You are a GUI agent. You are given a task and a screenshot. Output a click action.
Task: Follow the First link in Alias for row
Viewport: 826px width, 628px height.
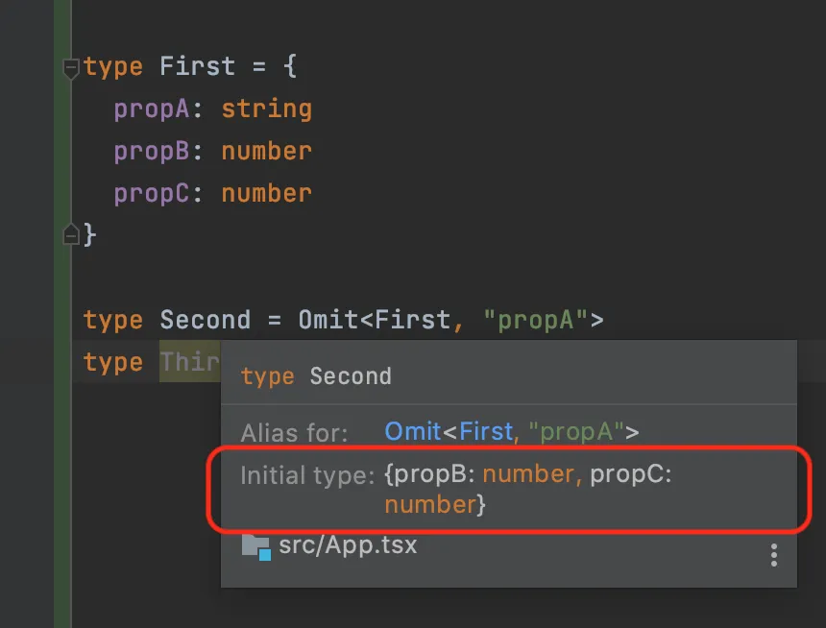(x=486, y=431)
